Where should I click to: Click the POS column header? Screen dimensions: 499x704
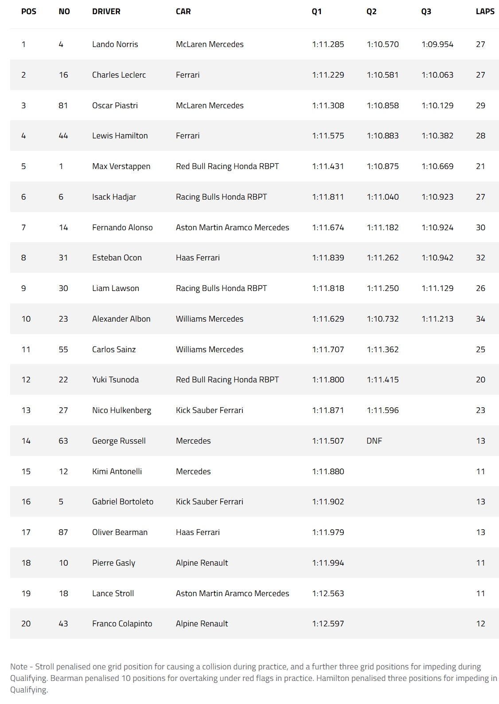tap(29, 12)
